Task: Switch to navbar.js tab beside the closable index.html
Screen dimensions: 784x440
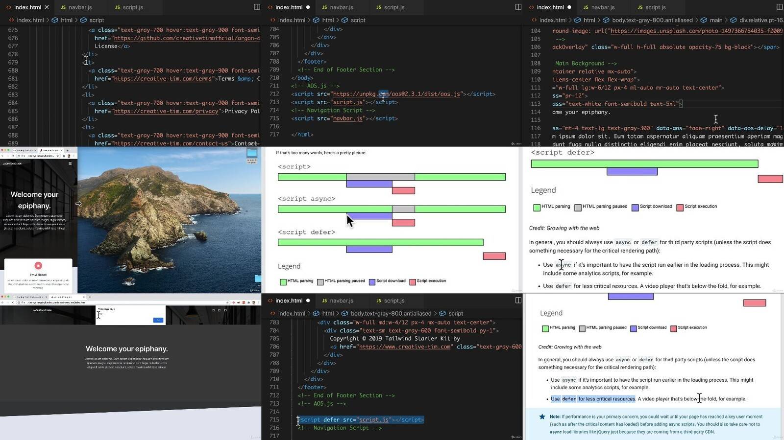Action: 80,7
